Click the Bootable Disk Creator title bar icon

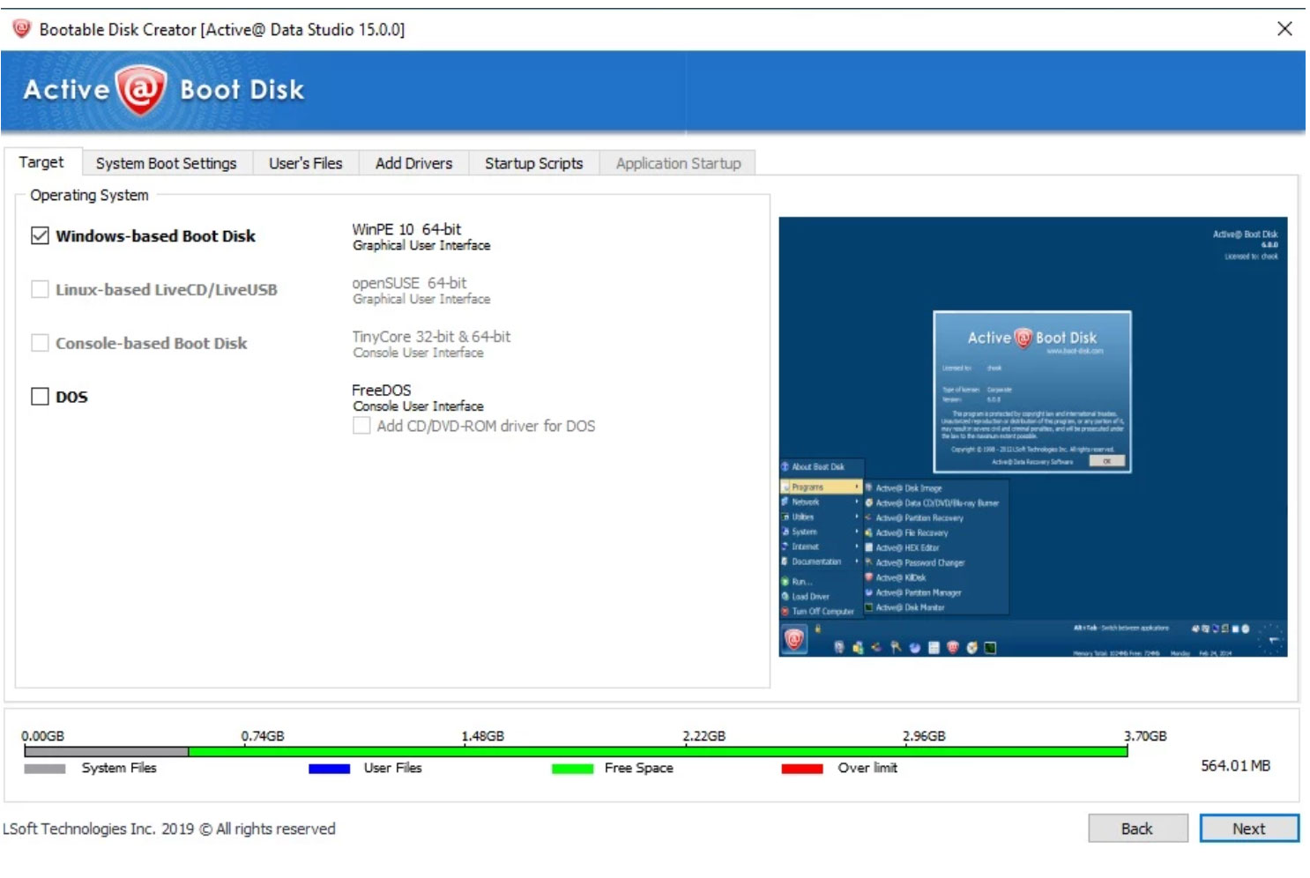pos(20,26)
